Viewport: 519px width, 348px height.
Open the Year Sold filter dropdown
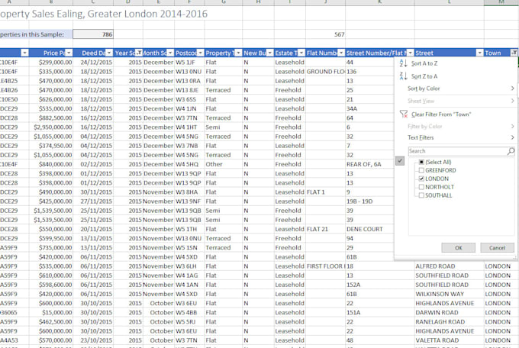139,53
